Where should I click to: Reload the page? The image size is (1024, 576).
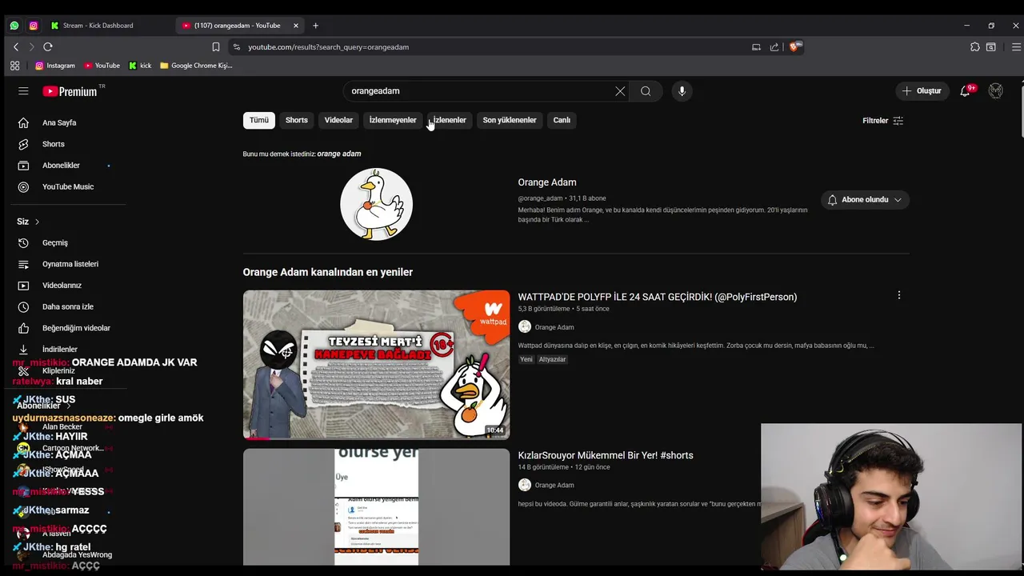coord(48,47)
